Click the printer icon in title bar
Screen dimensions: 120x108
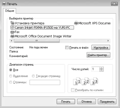[x=4, y=4]
